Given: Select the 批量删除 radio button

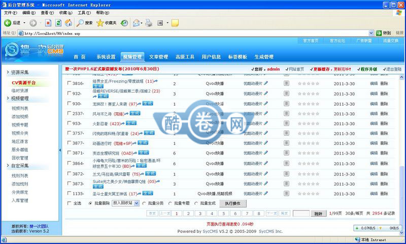Looking at the screenshot, I should (90, 203).
